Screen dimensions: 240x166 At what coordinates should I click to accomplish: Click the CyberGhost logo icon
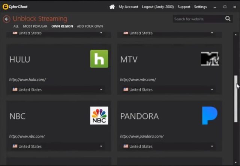pyautogui.click(x=5, y=7)
